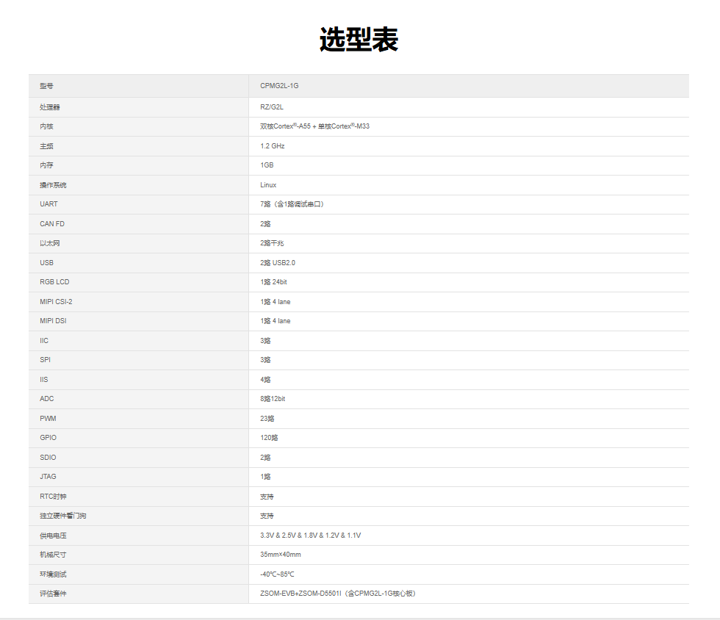Screen dimensions: 720x620
Task: Click the MIPI CSI-2 row label
Action: 56,302
